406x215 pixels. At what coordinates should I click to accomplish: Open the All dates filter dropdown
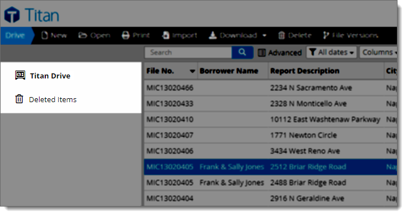(x=332, y=52)
